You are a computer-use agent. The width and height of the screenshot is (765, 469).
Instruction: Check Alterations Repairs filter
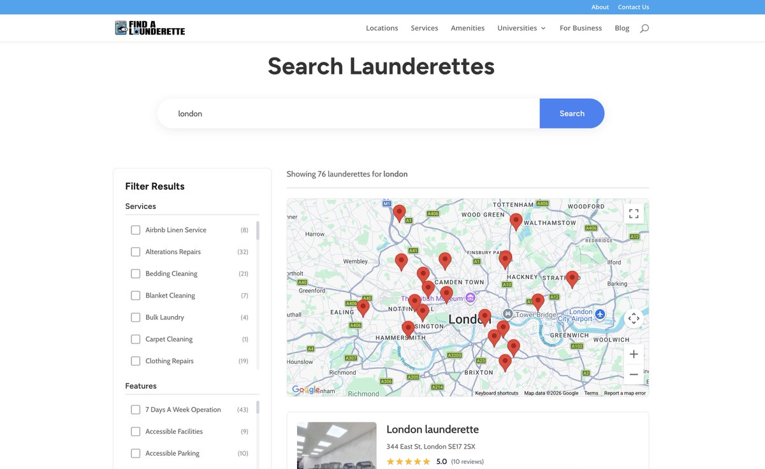pos(135,252)
